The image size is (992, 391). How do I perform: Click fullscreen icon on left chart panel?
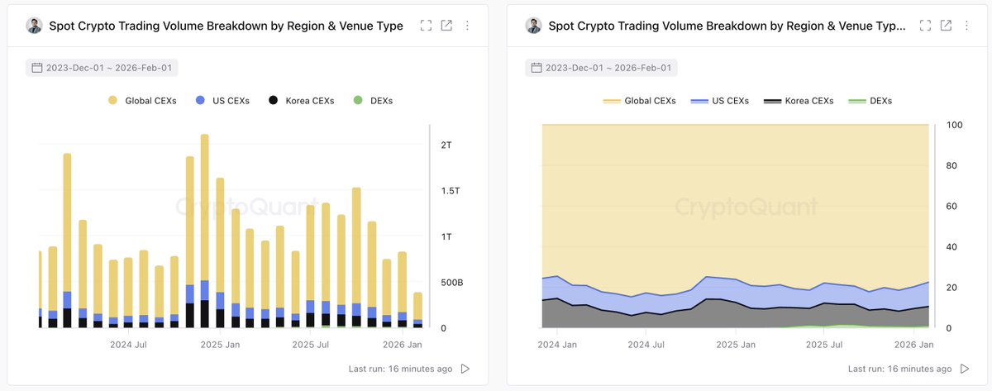[426, 26]
